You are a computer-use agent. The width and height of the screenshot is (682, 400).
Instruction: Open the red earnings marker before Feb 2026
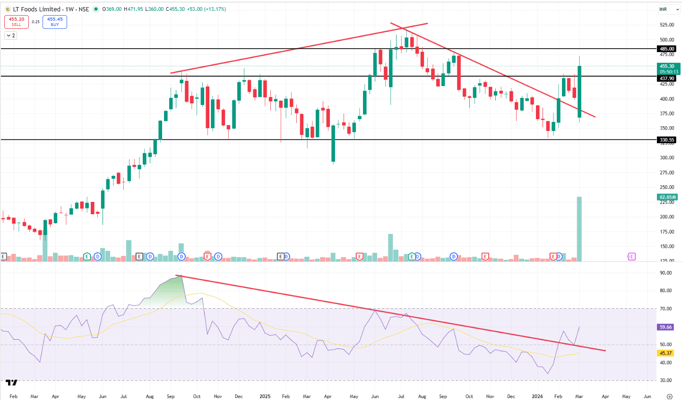(553, 256)
